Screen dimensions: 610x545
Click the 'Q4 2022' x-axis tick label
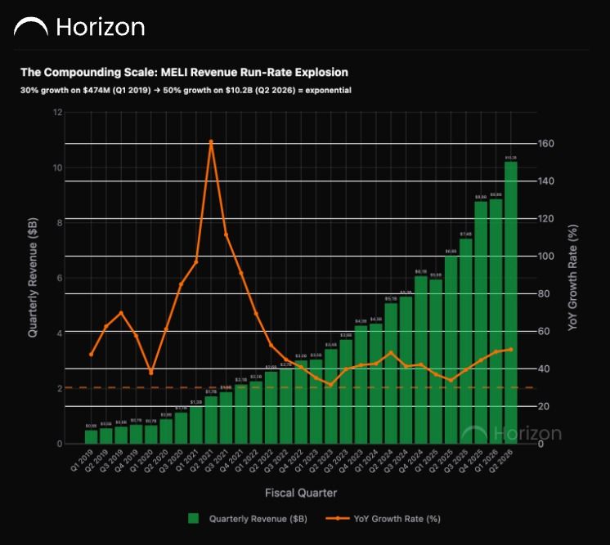pos(292,460)
